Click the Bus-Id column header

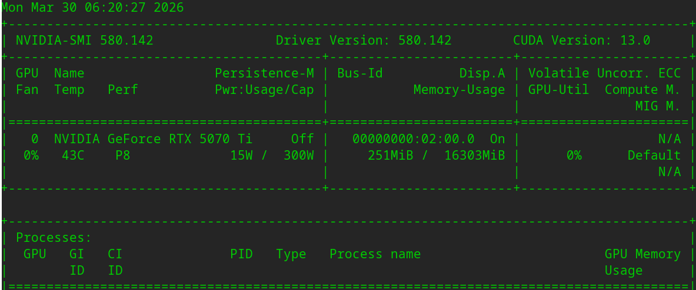360,73
